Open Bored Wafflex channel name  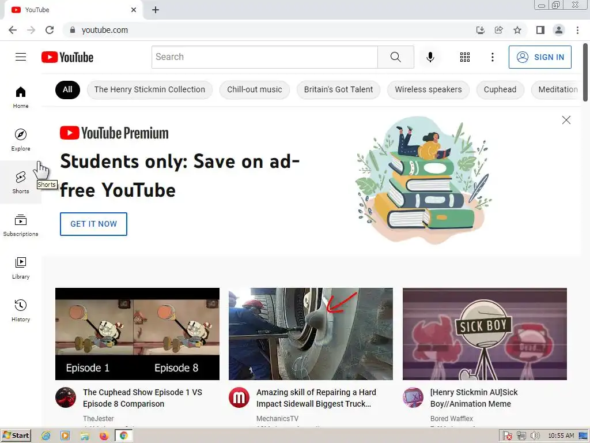[452, 419]
